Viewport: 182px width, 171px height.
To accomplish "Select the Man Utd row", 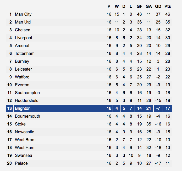I will [89, 22].
